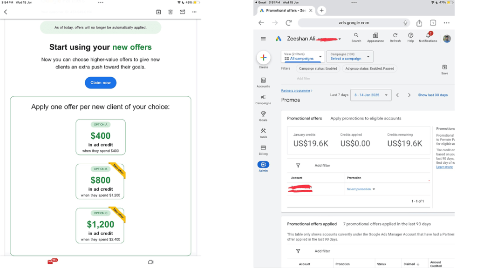Click the Google Ads logo
The image size is (477, 268).
pyautogui.click(x=279, y=39)
